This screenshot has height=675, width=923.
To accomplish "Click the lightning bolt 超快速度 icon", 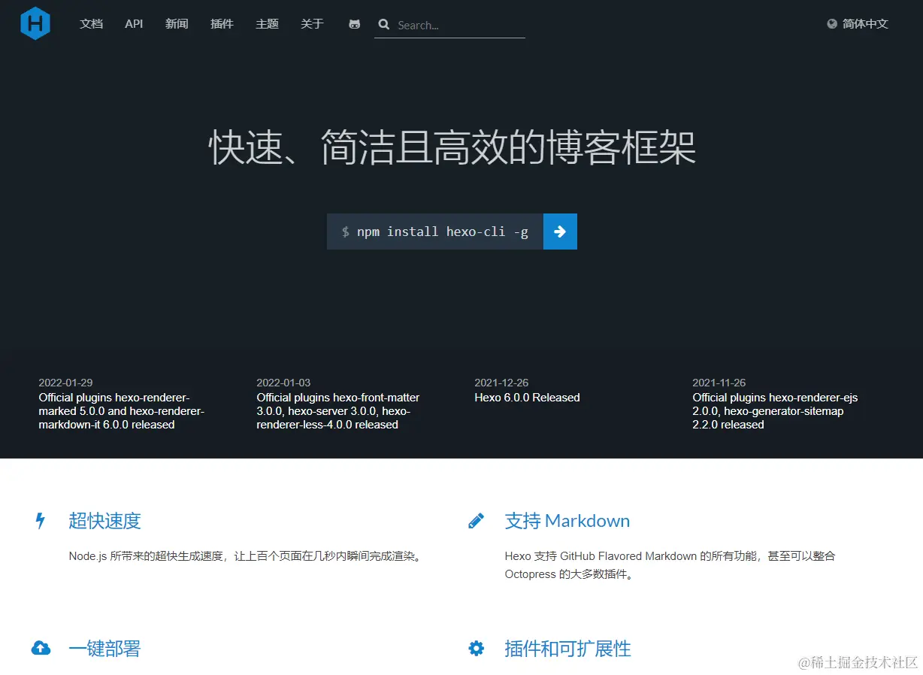I will (x=41, y=520).
